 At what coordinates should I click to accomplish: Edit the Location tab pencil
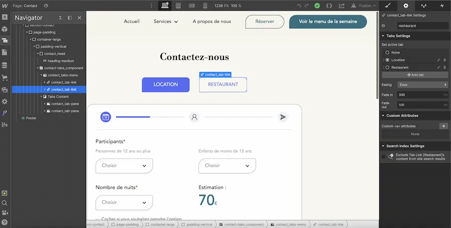[x=438, y=60]
